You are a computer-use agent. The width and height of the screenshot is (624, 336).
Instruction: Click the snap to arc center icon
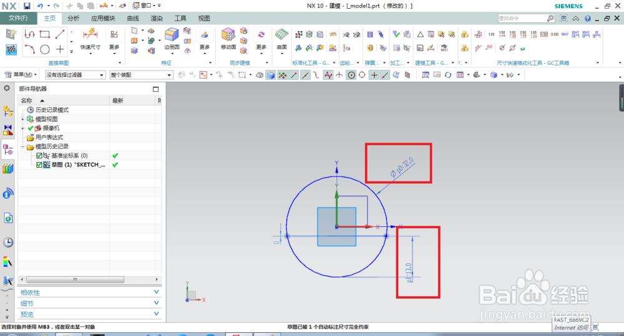pyautogui.click(x=351, y=75)
